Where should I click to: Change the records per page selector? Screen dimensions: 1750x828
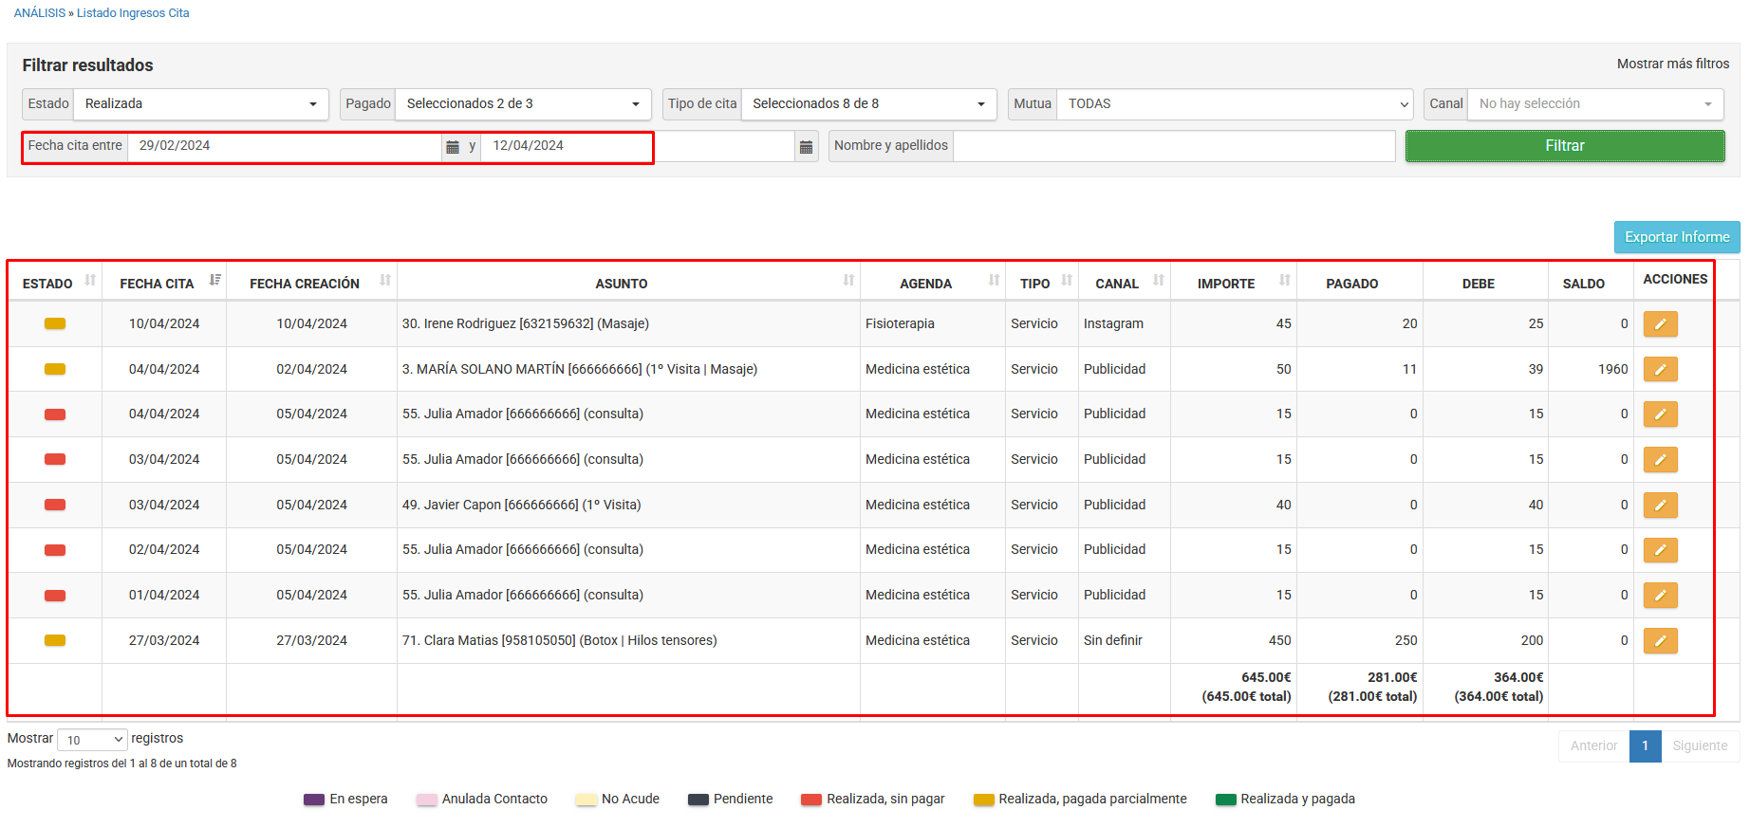coord(93,740)
